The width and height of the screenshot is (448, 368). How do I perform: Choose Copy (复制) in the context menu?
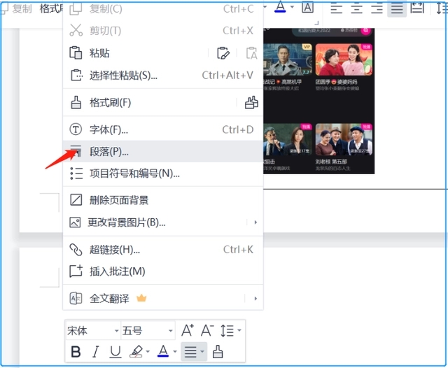point(163,9)
